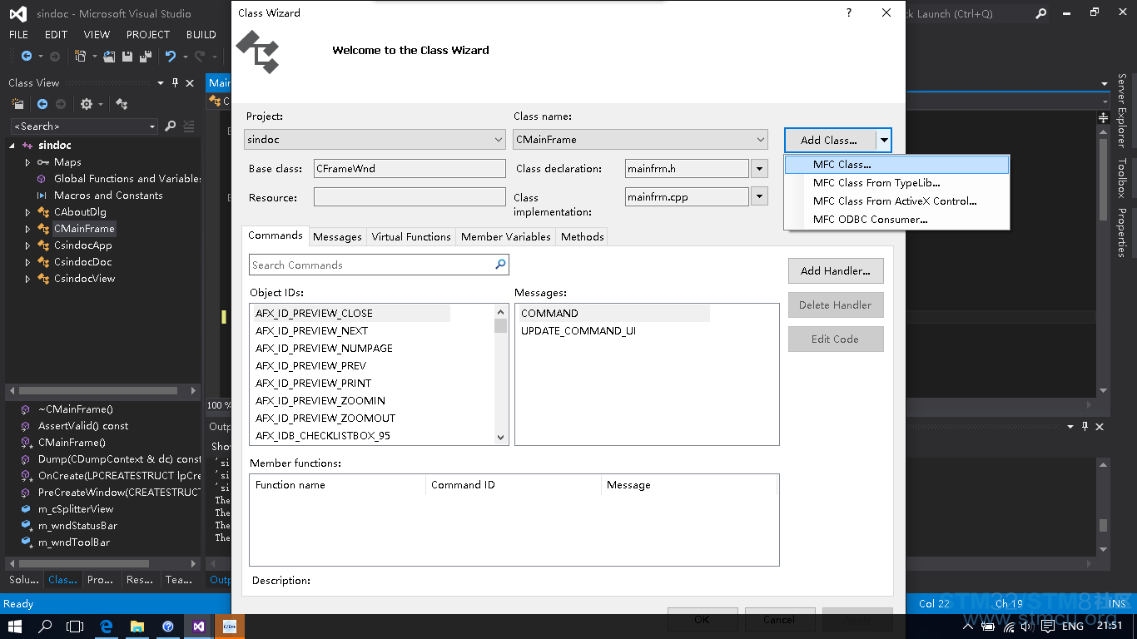1137x639 pixels.
Task: Close the Class View panel
Action: 190,83
